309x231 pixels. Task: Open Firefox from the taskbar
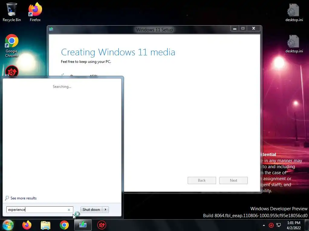click(27, 225)
